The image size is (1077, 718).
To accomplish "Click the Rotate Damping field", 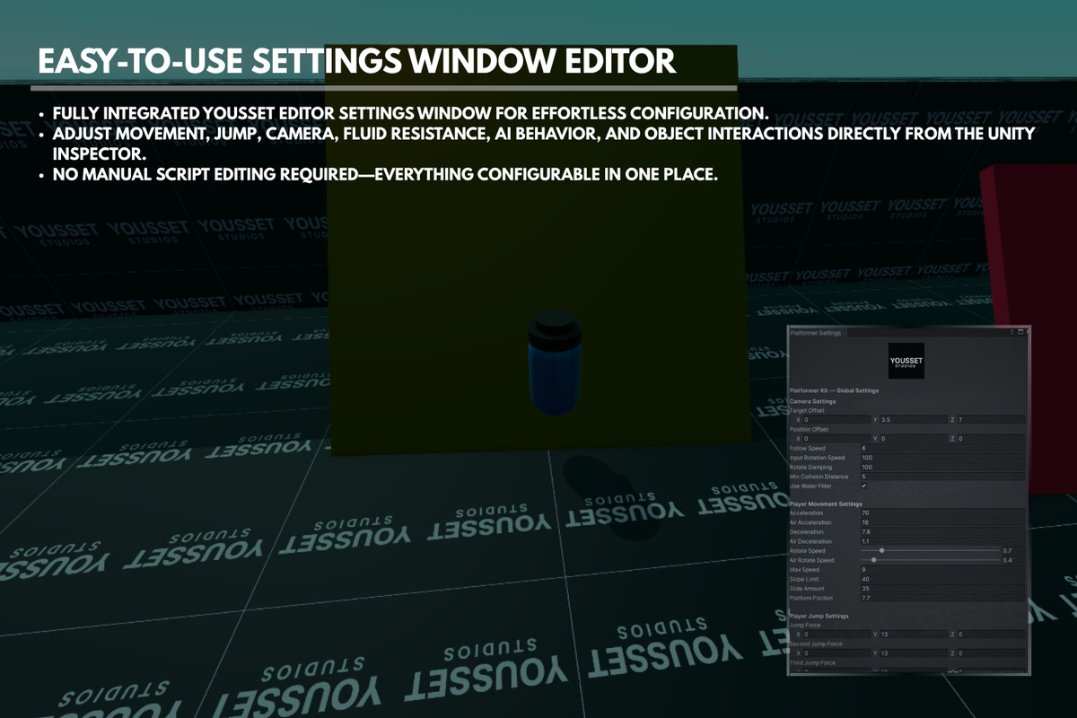I will 942,467.
